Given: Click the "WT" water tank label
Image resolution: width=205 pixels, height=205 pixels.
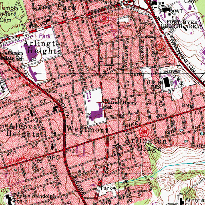Looking at the screenshot, I should coord(179,11).
